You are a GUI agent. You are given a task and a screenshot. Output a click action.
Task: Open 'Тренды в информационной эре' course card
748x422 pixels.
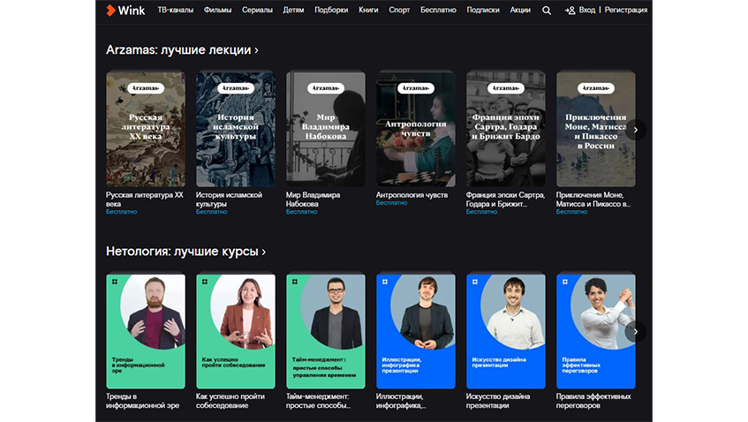coord(146,331)
